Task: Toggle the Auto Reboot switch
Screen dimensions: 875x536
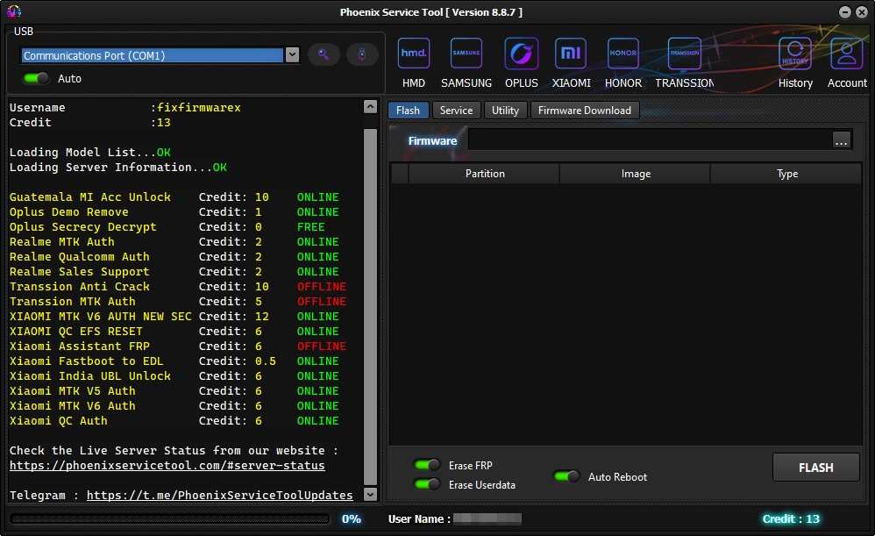Action: pos(566,476)
